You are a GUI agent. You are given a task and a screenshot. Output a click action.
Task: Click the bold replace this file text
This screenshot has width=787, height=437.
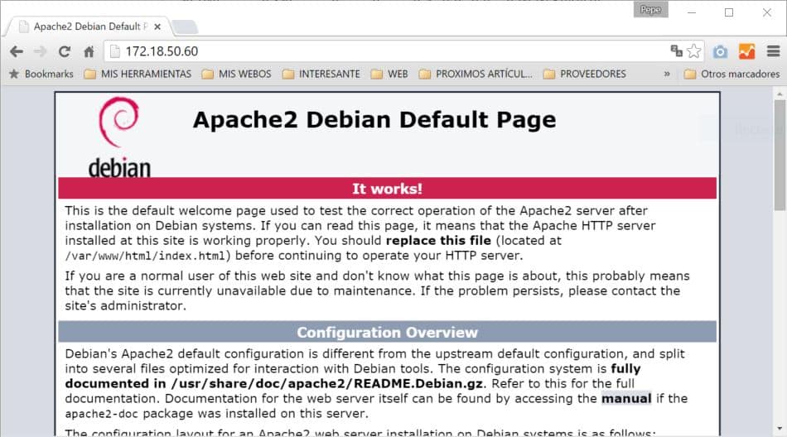click(x=438, y=240)
